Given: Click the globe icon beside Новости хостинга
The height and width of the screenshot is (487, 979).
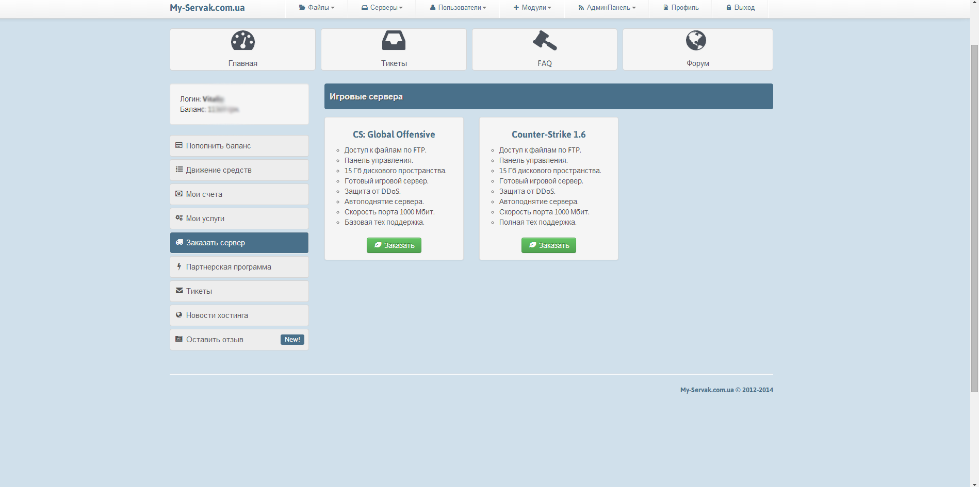Looking at the screenshot, I should coord(179,315).
